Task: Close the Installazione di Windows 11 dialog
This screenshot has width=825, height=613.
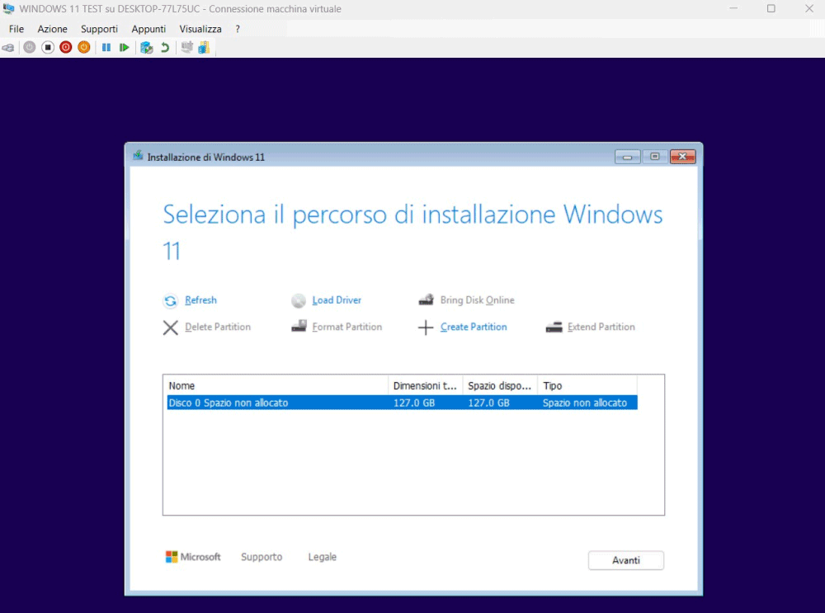Action: (683, 157)
